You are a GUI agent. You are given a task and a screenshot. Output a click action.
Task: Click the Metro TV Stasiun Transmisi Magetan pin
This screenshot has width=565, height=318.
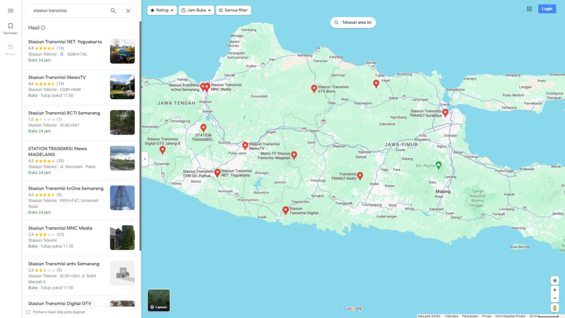[x=294, y=155]
